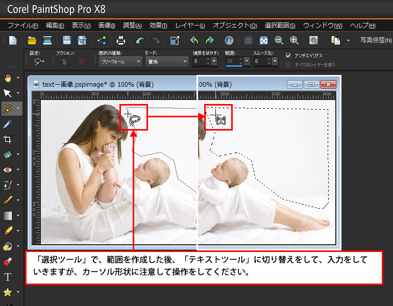
Task: Click the scanner import icon
Action: [x=47, y=40]
